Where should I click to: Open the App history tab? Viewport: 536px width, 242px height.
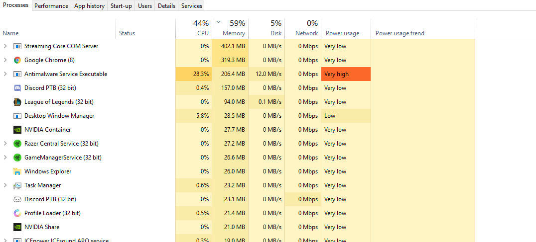(x=89, y=6)
